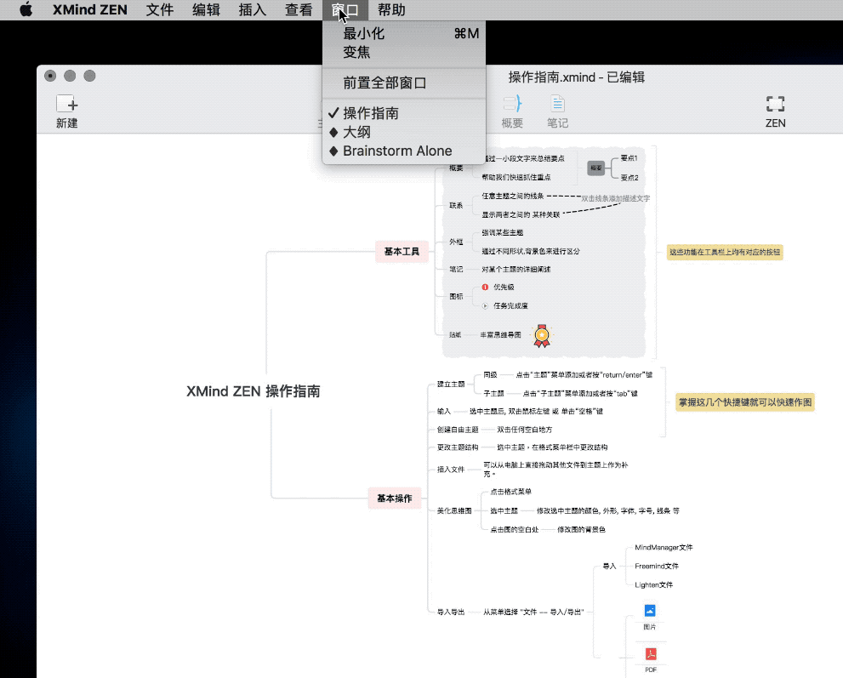The image size is (843, 678).
Task: Select the gray 概要 summary box
Action: pyautogui.click(x=595, y=168)
